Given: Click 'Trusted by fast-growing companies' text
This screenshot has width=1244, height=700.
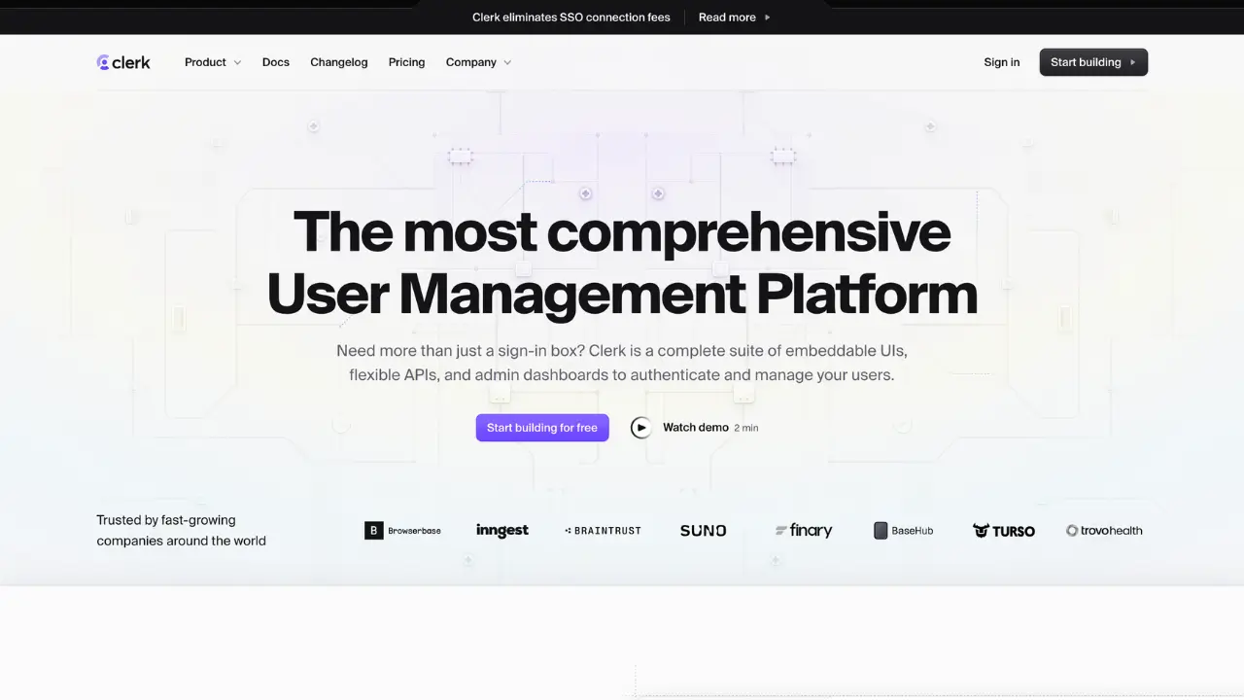Looking at the screenshot, I should (181, 531).
